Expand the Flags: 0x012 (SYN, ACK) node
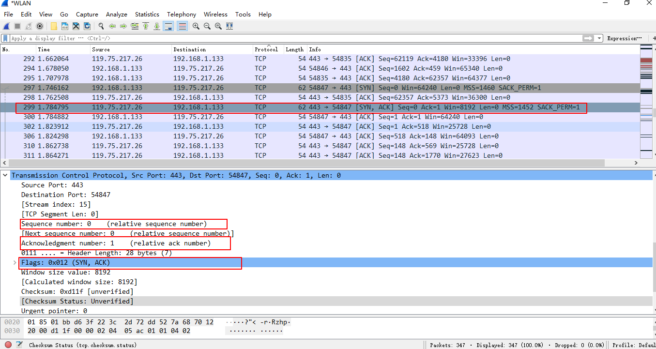Viewport: 656px width, 349px height. point(15,262)
